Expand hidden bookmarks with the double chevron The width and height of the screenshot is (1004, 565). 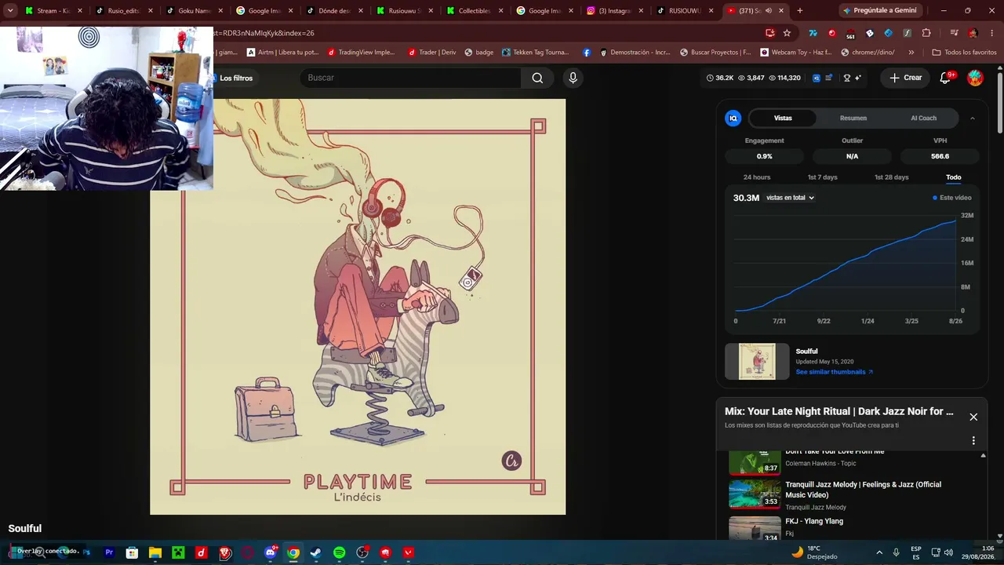click(911, 53)
